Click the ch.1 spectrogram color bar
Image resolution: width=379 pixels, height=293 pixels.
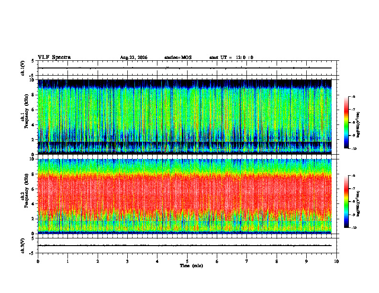(x=346, y=123)
